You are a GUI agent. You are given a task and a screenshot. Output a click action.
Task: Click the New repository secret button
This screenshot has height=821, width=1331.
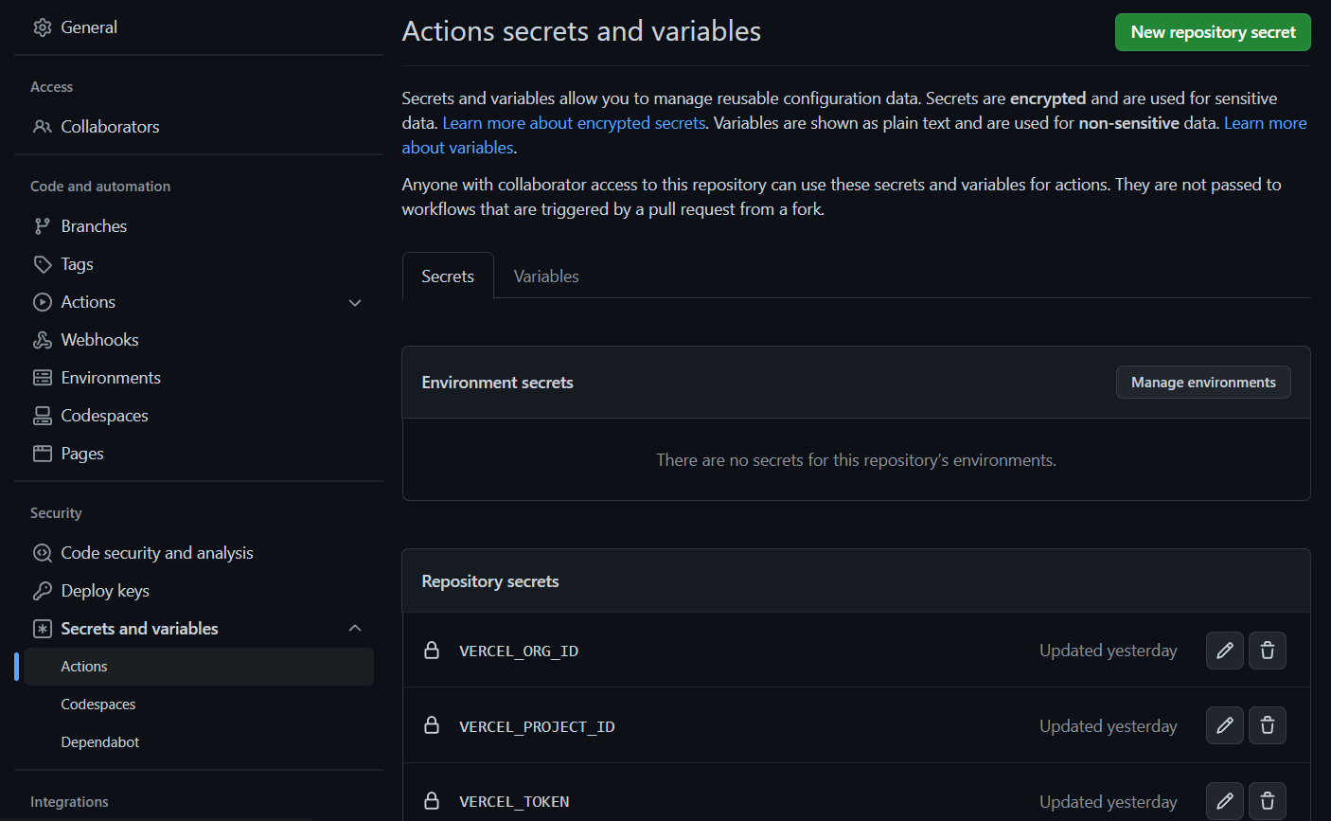(x=1213, y=31)
